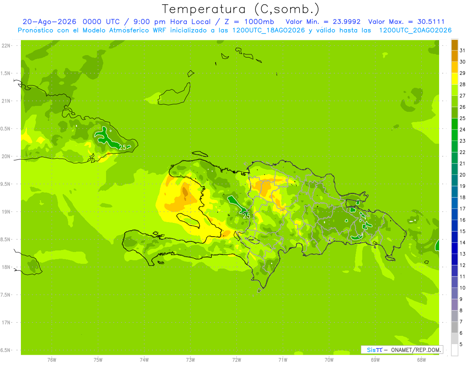Click the '25' contour label over eastern Cuba
Screen dimensions: 473x365
click(123, 147)
